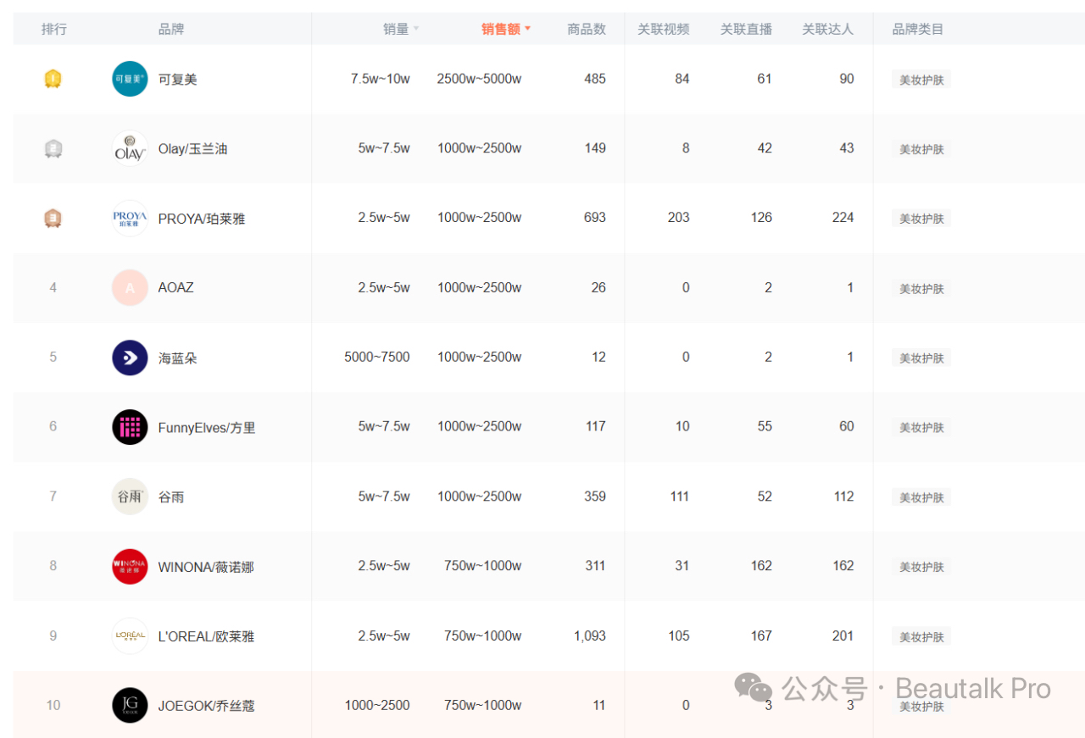1085x738 pixels.
Task: Click product count 485
Action: [x=595, y=79]
